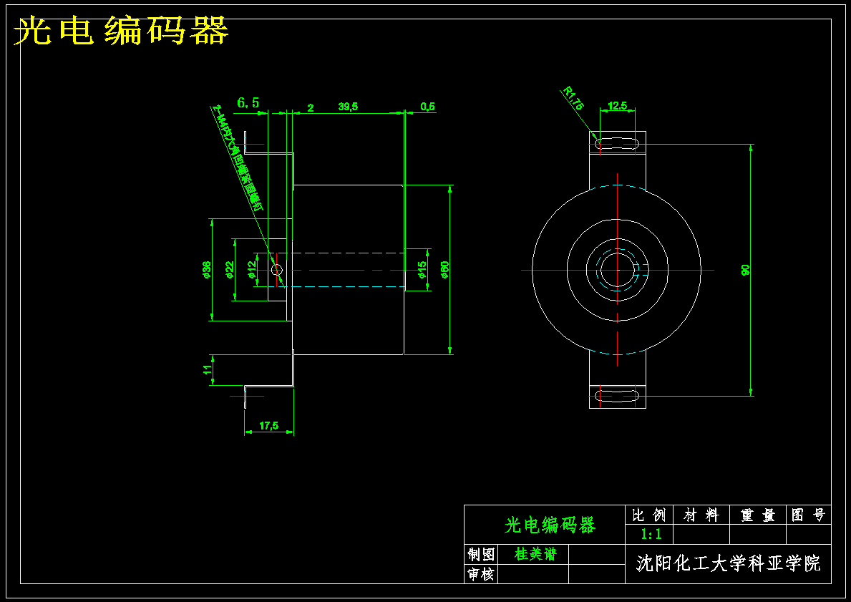The width and height of the screenshot is (851, 602).
Task: Select the yellow 光电编码器 heading text
Action: pos(121,31)
